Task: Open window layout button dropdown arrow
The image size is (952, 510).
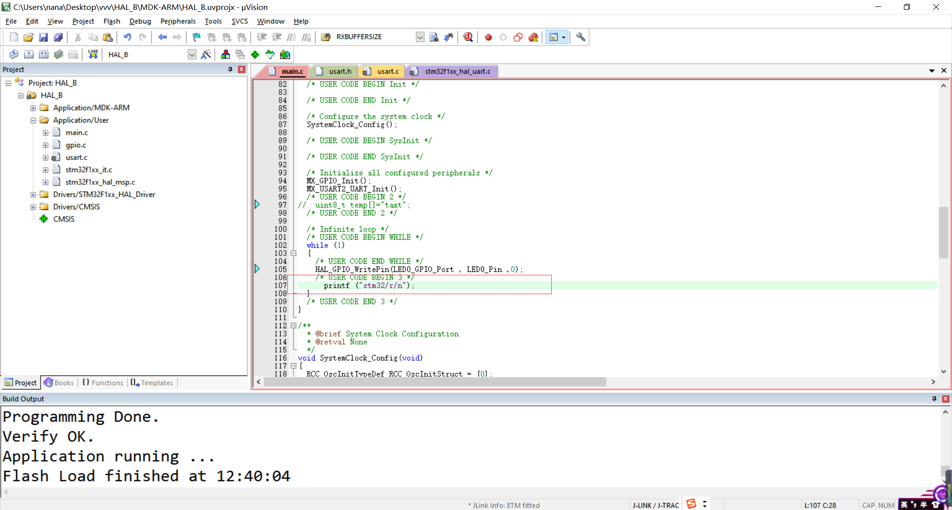Action: point(564,37)
